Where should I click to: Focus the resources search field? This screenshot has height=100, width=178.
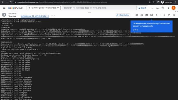tap(99, 8)
